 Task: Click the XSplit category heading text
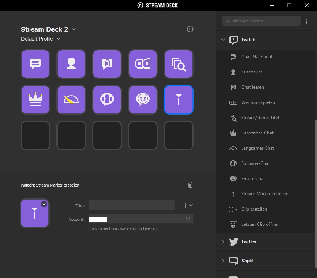coord(247,260)
